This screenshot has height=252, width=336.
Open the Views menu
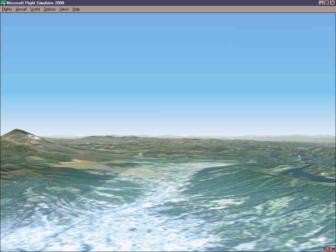pos(64,9)
